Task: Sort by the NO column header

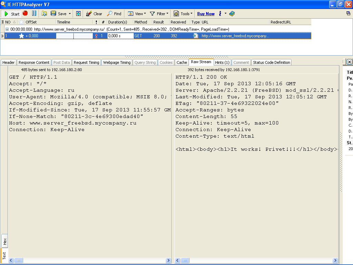Action: 10,22
